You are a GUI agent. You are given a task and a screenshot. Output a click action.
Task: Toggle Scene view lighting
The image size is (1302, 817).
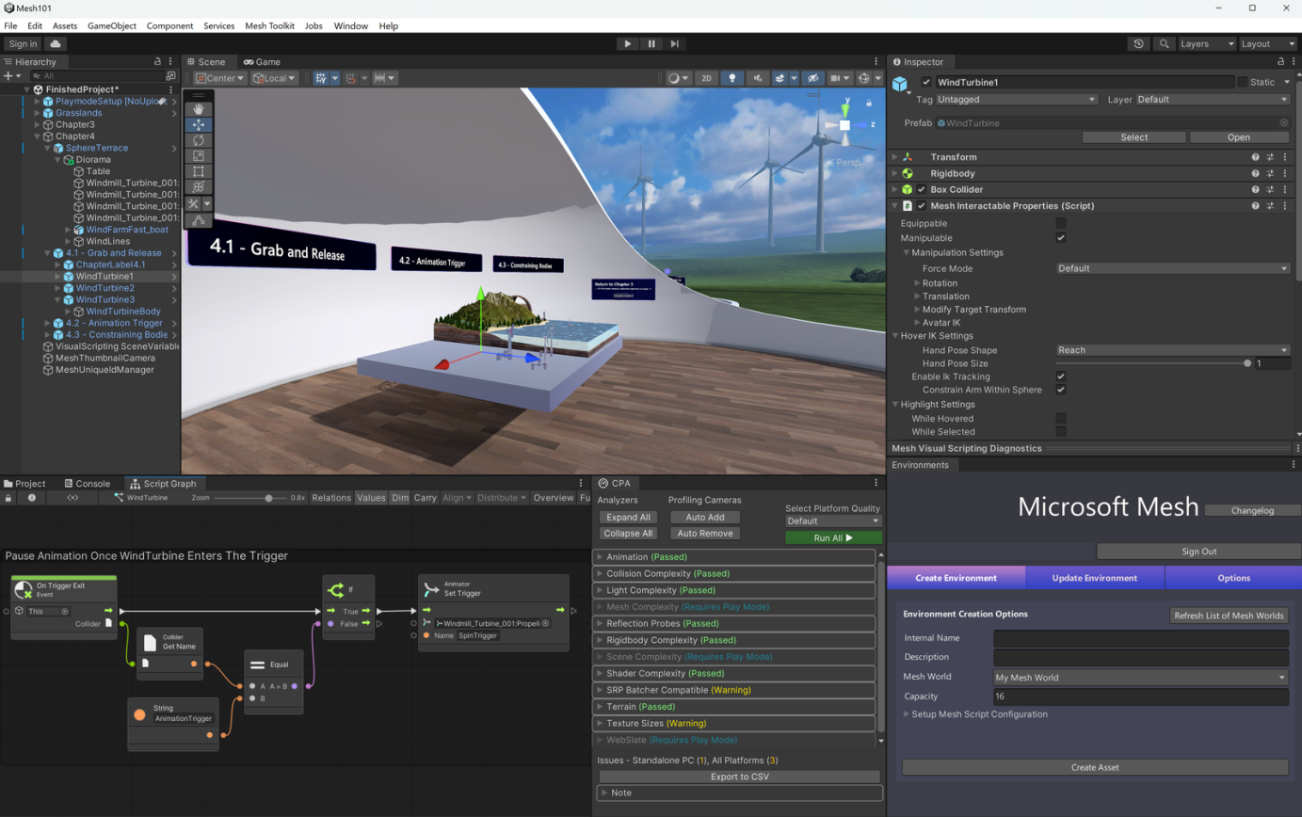pos(732,78)
